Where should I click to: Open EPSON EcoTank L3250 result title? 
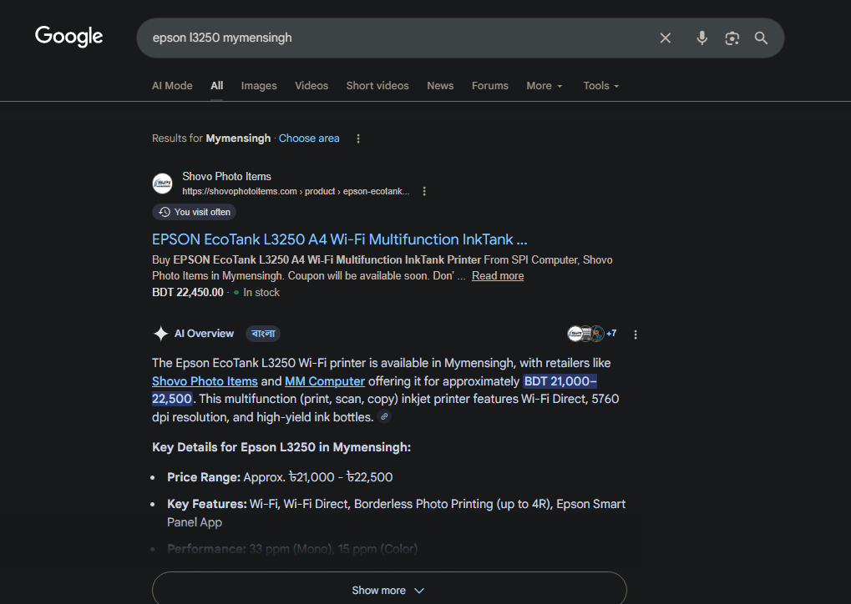pos(339,239)
